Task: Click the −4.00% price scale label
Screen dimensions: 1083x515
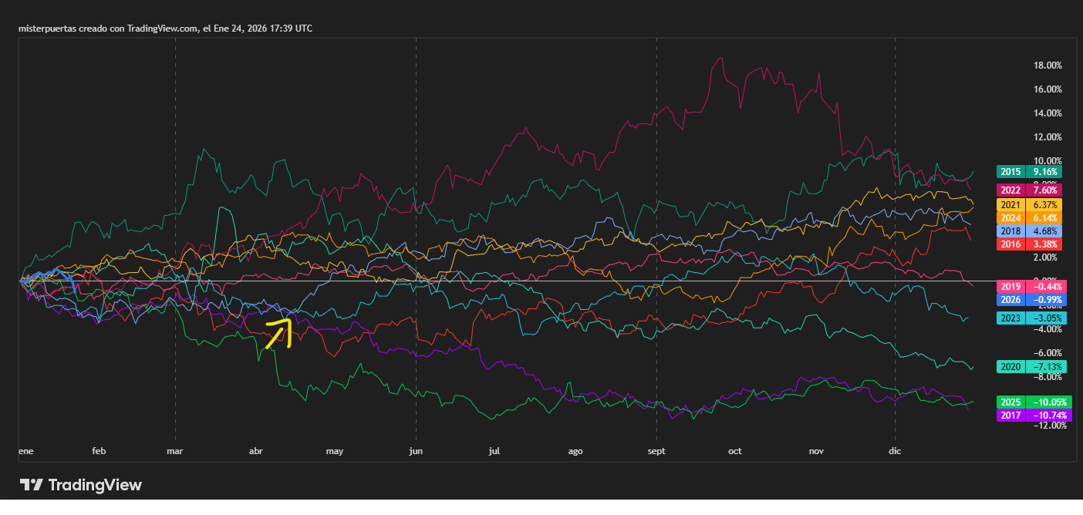Action: (x=1046, y=329)
